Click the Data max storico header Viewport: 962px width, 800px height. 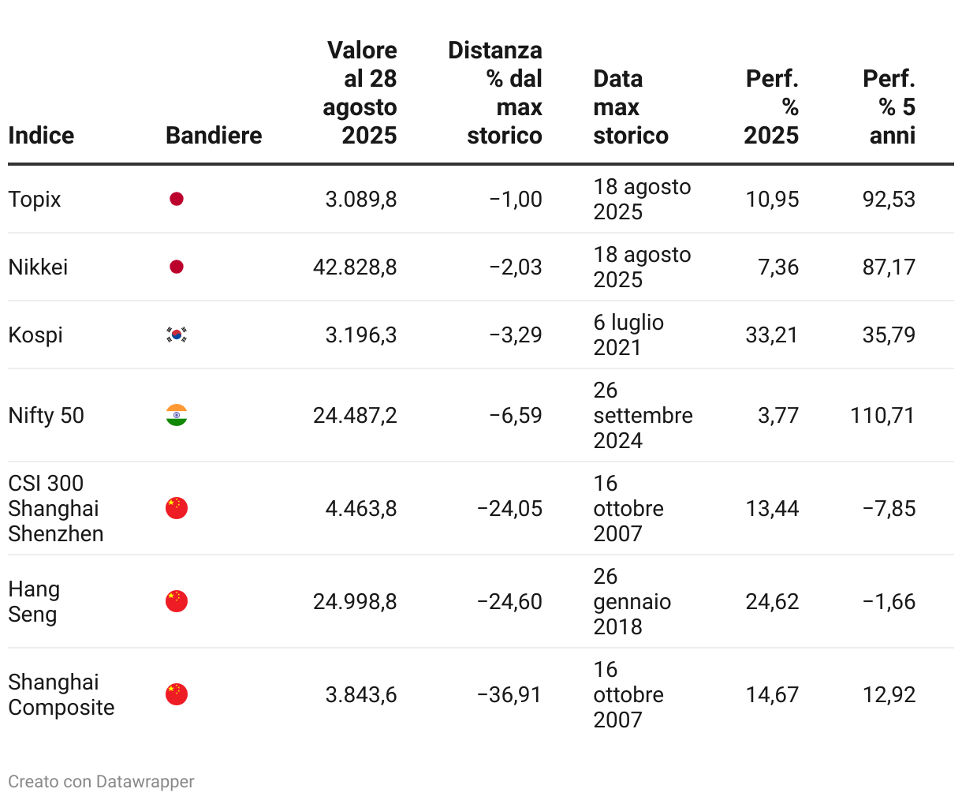click(630, 107)
